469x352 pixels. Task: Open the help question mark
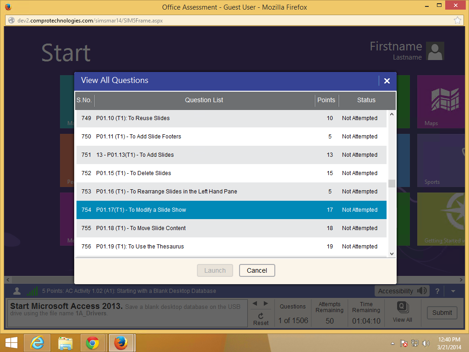click(437, 291)
